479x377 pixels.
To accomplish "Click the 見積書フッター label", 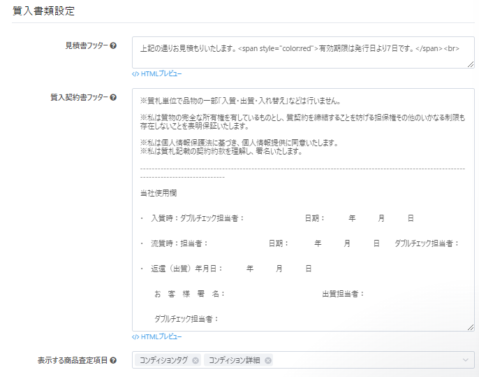I will [87, 46].
